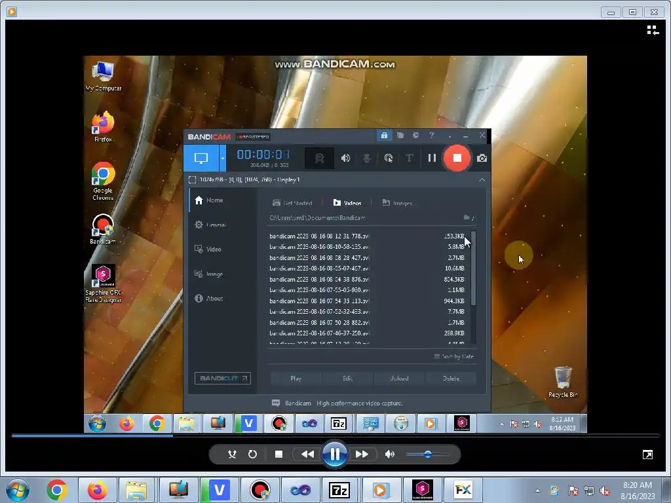Select the video file sized 804.5KB
This screenshot has width=671, height=503.
[x=367, y=279]
